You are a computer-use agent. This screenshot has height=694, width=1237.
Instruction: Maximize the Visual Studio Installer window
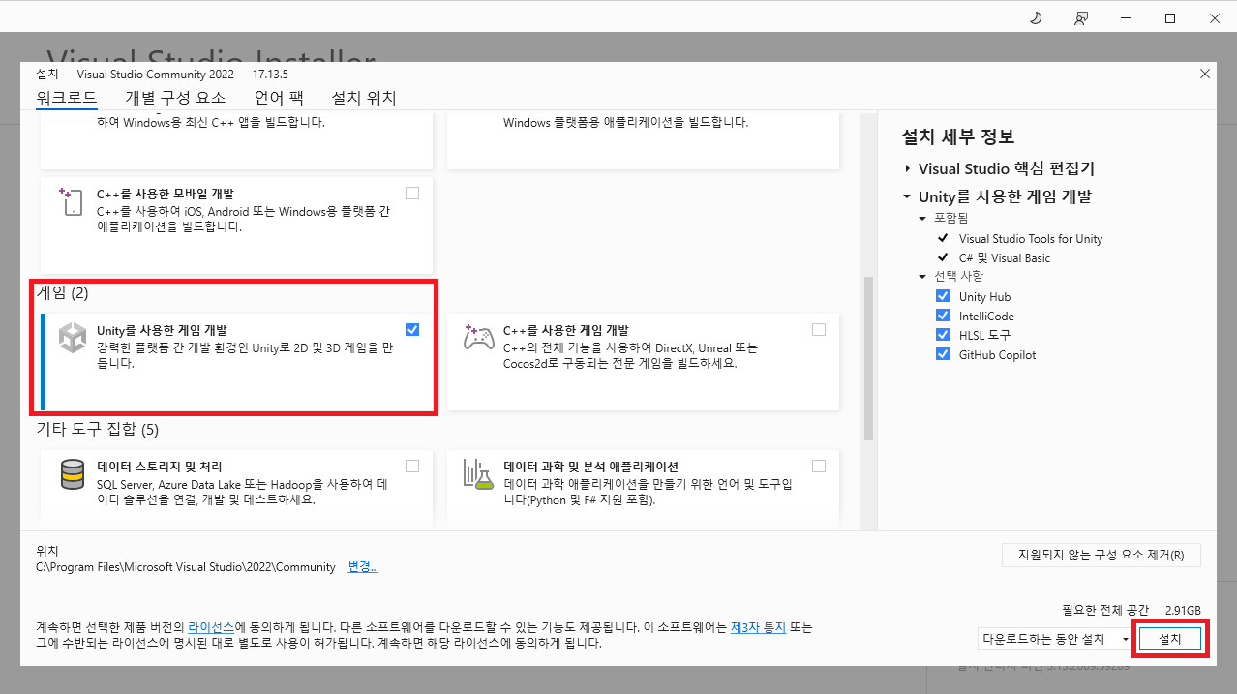[1170, 18]
